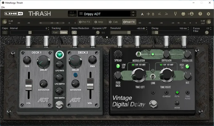Flip the LINK toggle switch

click(x=153, y=77)
